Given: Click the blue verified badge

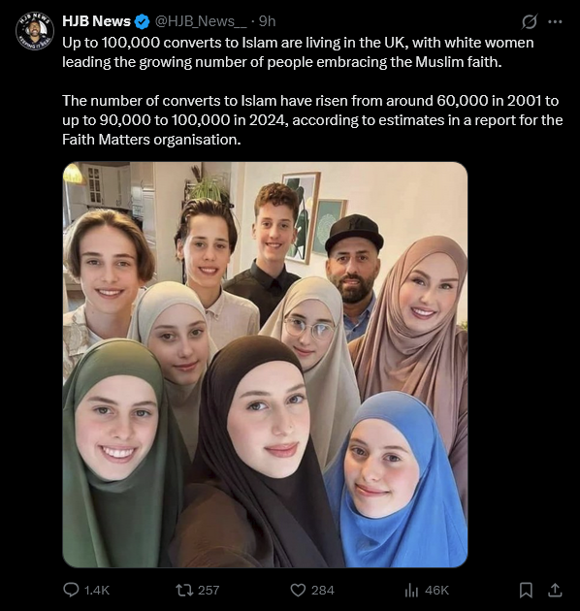Looking at the screenshot, I should pyautogui.click(x=142, y=21).
